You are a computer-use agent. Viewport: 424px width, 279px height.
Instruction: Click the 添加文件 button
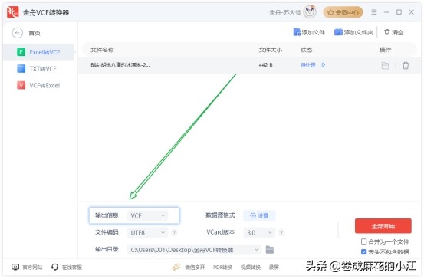(309, 32)
